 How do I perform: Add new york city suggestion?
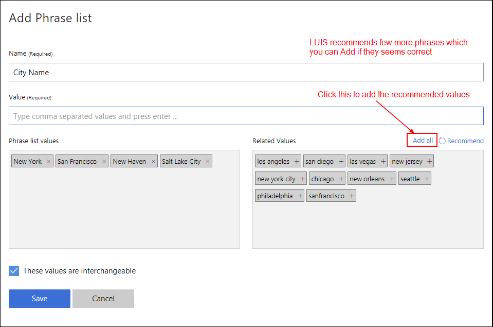[303, 179]
